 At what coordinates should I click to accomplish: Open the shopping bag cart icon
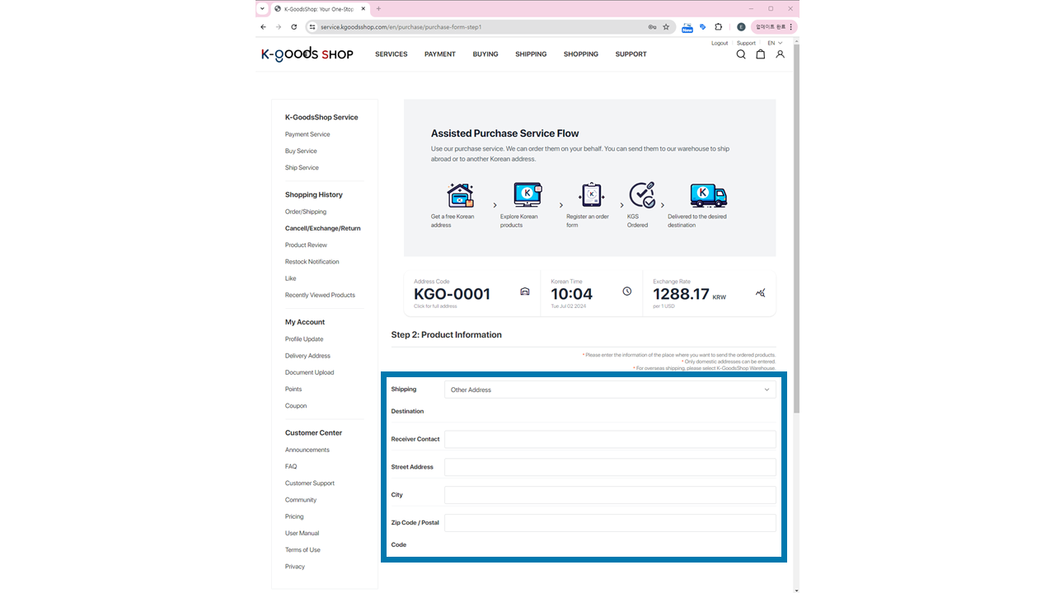(760, 54)
